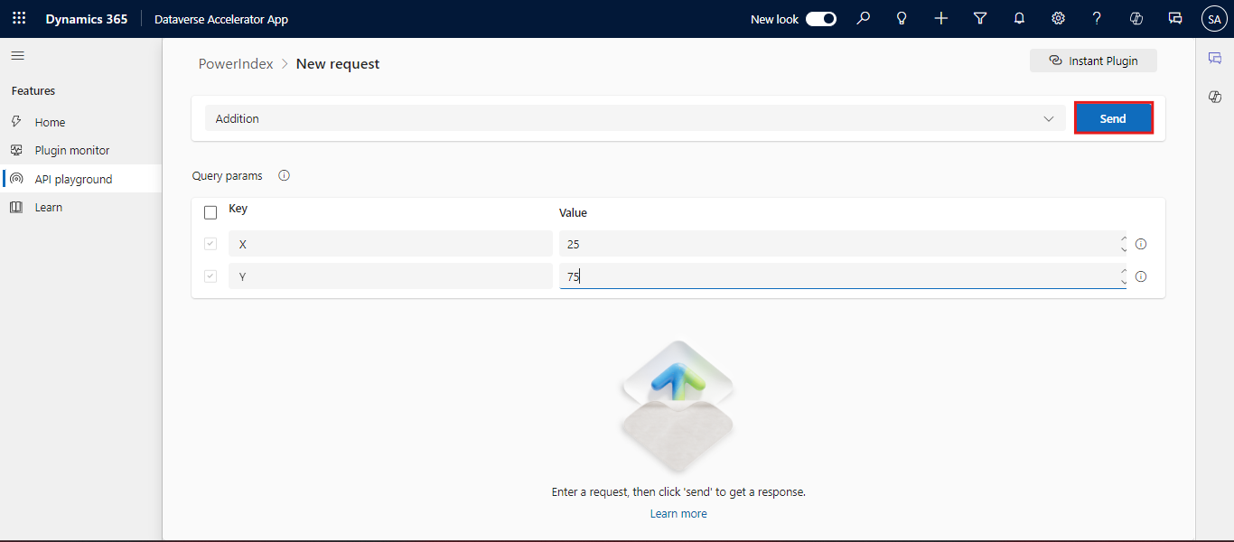
Task: Disable the New look switch
Action: [x=820, y=18]
